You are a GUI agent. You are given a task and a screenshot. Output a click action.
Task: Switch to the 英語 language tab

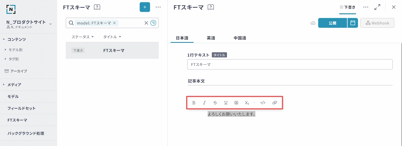click(211, 38)
